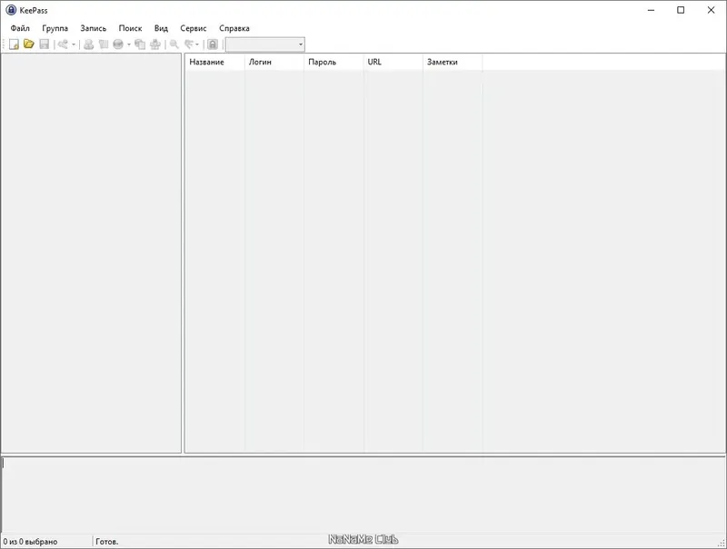
Task: Click the Save floppy disk icon
Action: point(44,44)
